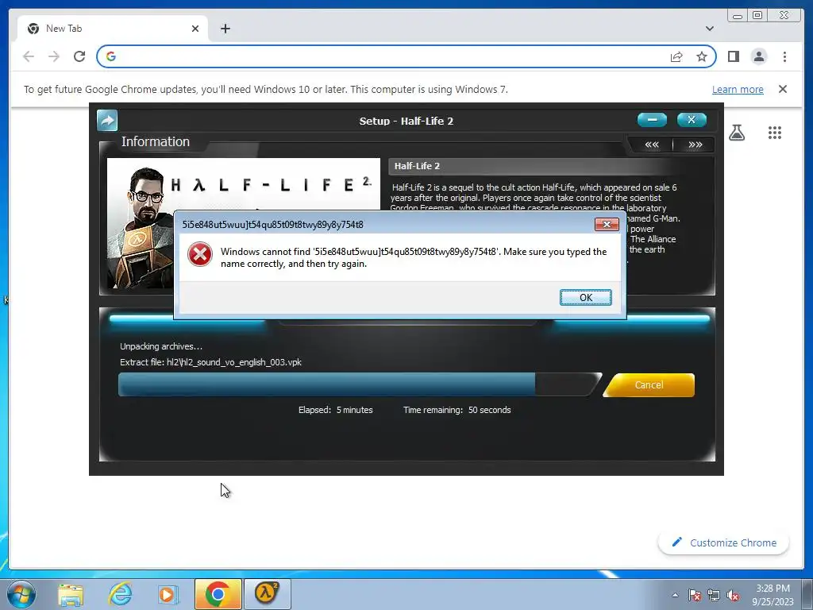Open the Windows Start menu
813x610 pixels.
point(21,594)
